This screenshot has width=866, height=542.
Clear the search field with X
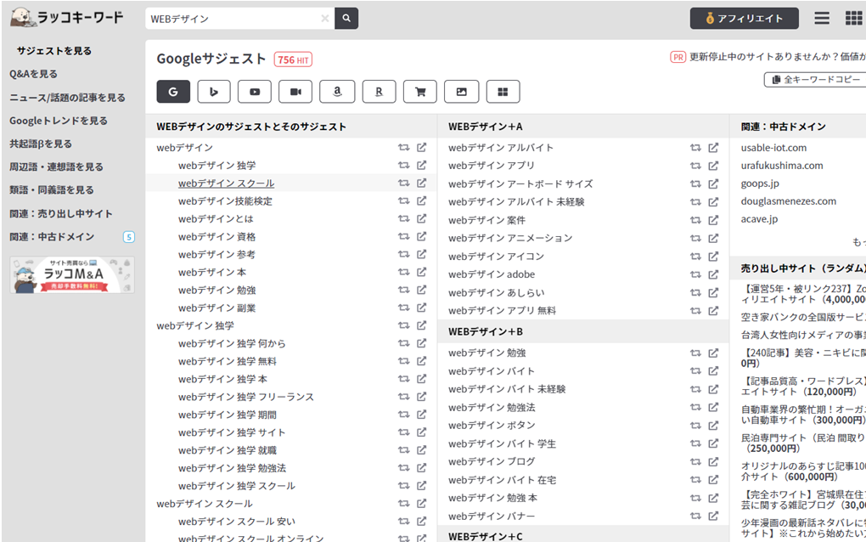tap(324, 18)
